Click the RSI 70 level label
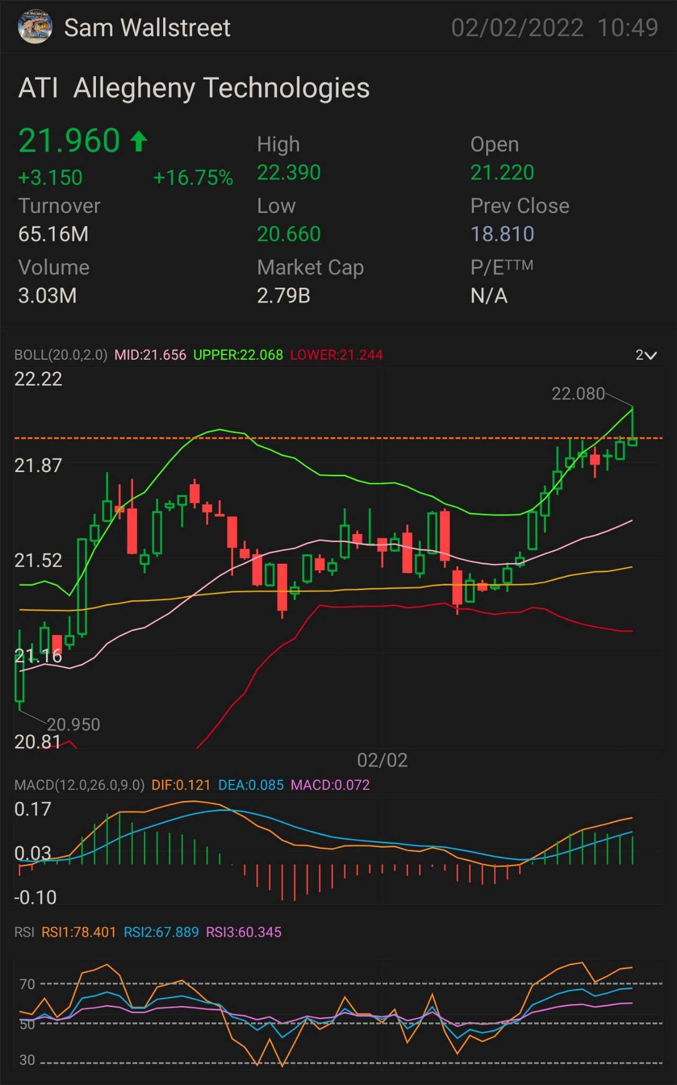This screenshot has width=677, height=1085. click(x=27, y=984)
